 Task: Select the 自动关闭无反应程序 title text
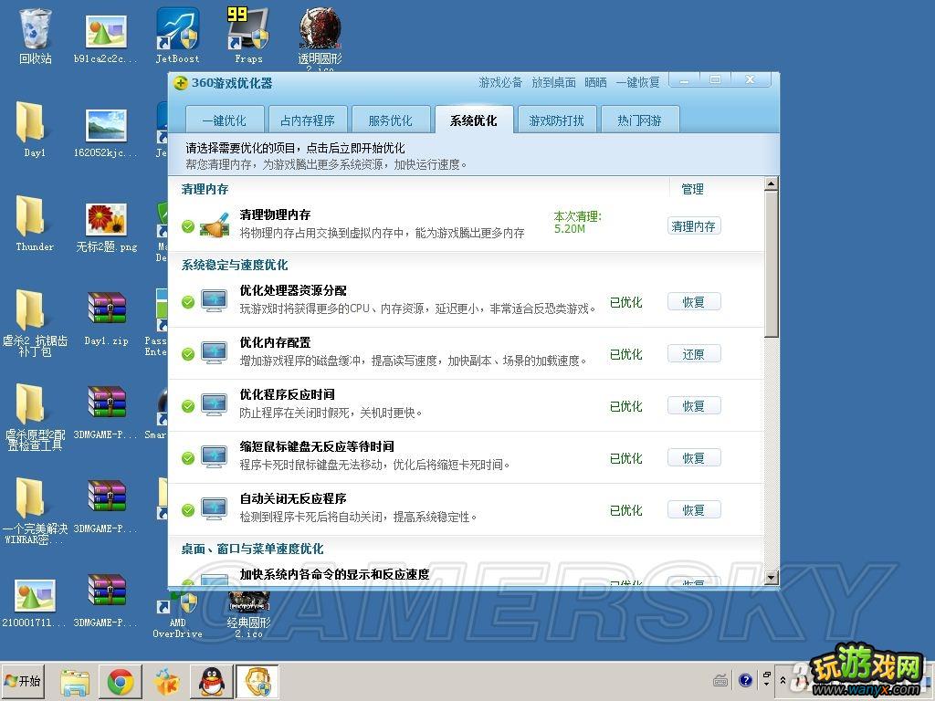tap(293, 498)
